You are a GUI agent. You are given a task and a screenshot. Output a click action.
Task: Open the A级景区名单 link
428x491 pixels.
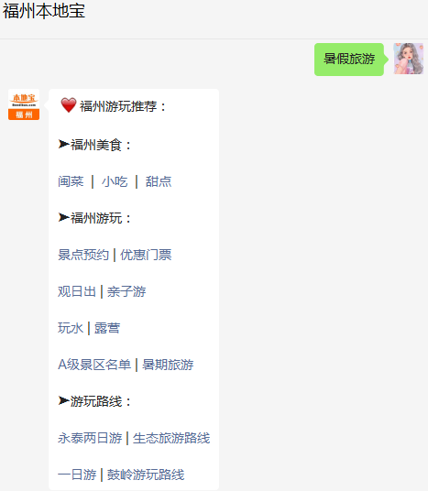click(x=94, y=365)
